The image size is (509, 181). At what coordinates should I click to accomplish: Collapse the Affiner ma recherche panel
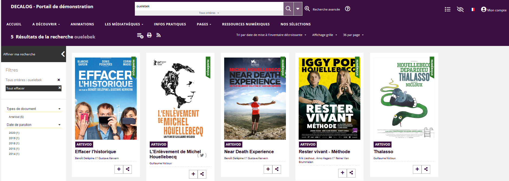coord(63,54)
